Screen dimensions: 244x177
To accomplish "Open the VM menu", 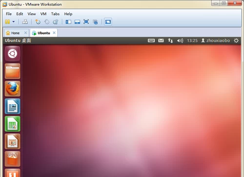I will tap(43, 14).
